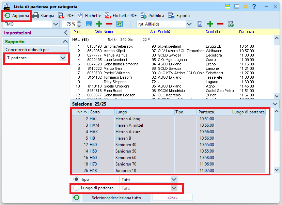Click the Aggiorna refresh button

click(x=17, y=16)
